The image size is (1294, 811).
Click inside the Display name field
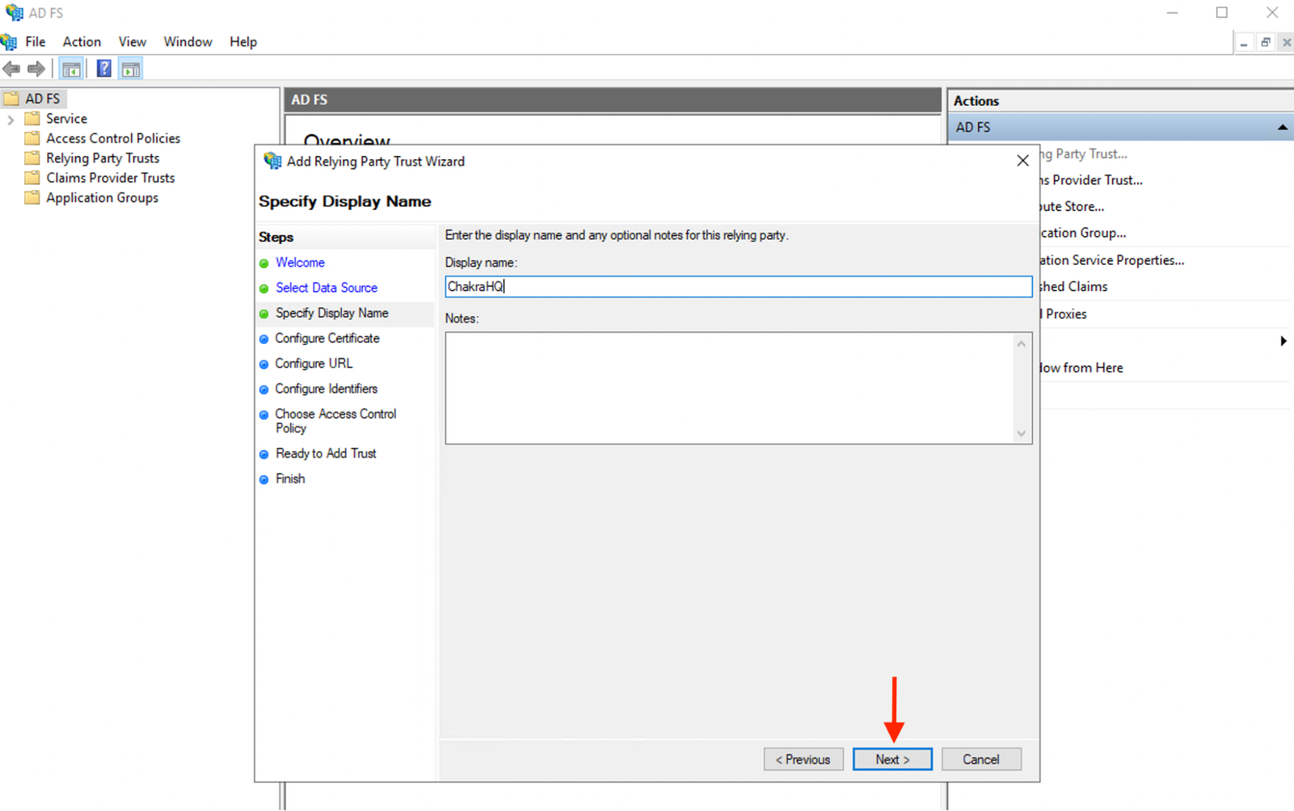(738, 287)
